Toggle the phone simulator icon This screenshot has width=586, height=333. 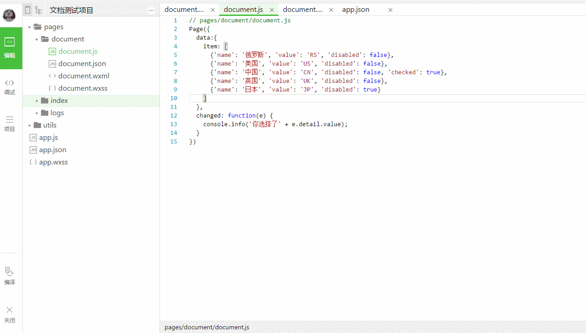(28, 10)
